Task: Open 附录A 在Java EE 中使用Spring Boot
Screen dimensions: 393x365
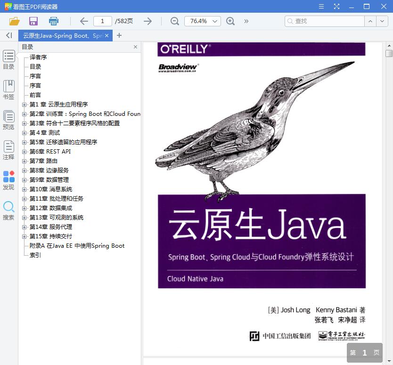Action: click(77, 246)
